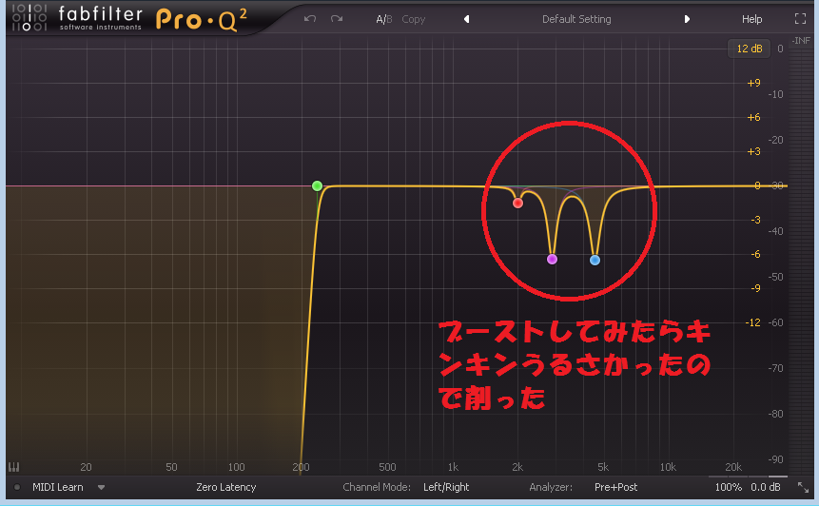Click the -12 gain scale label

coord(752,322)
